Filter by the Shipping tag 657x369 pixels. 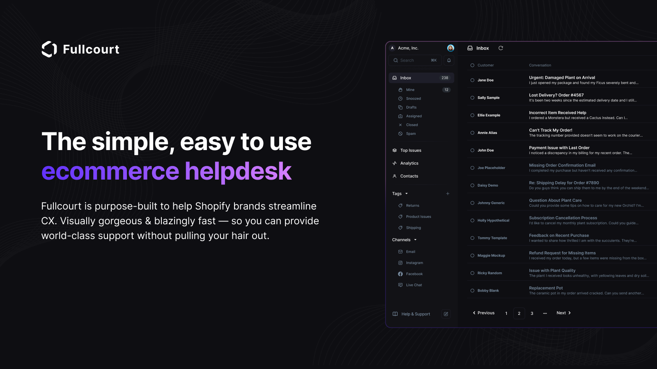(x=409, y=228)
